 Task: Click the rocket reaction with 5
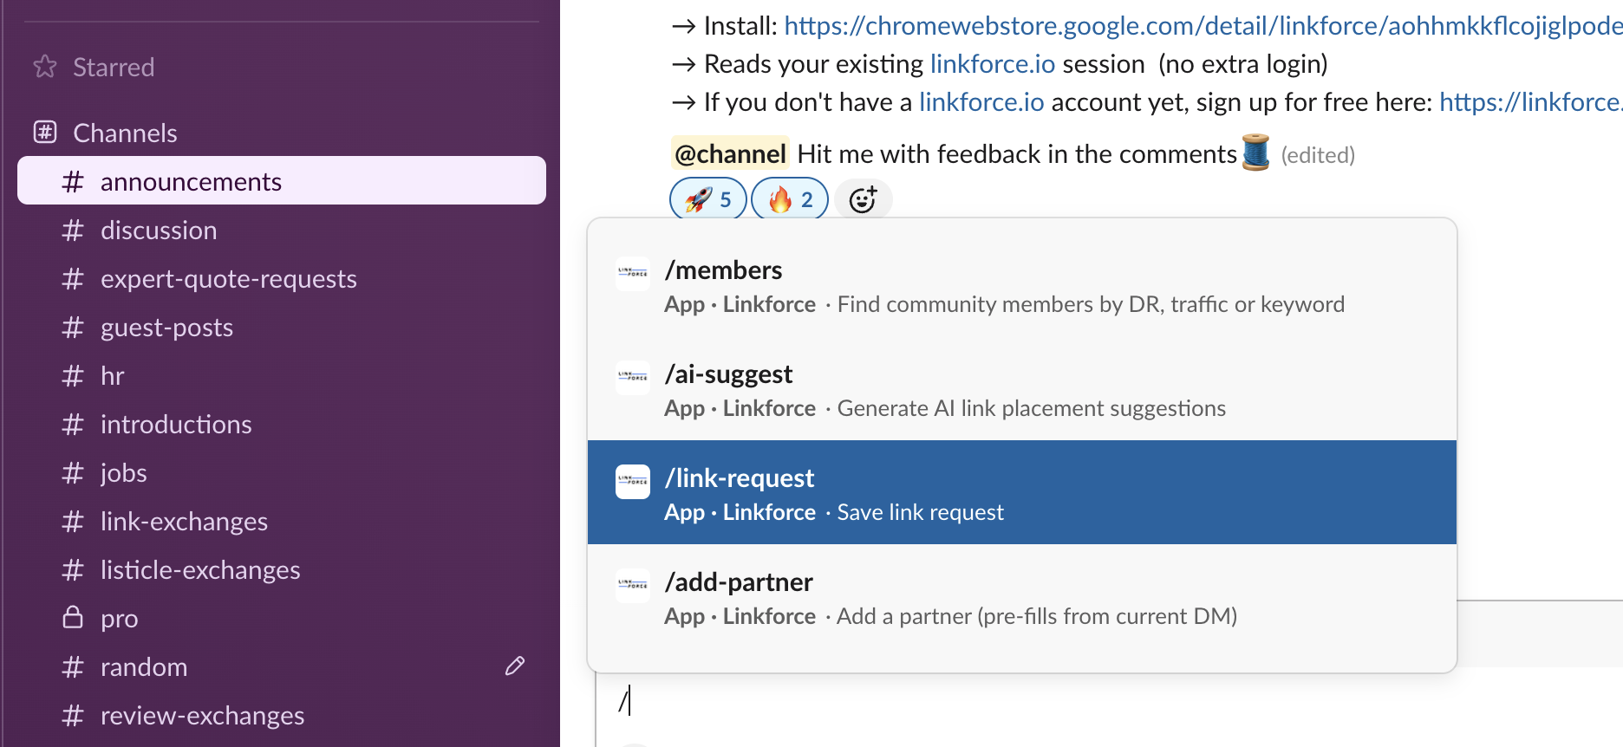pyautogui.click(x=708, y=200)
